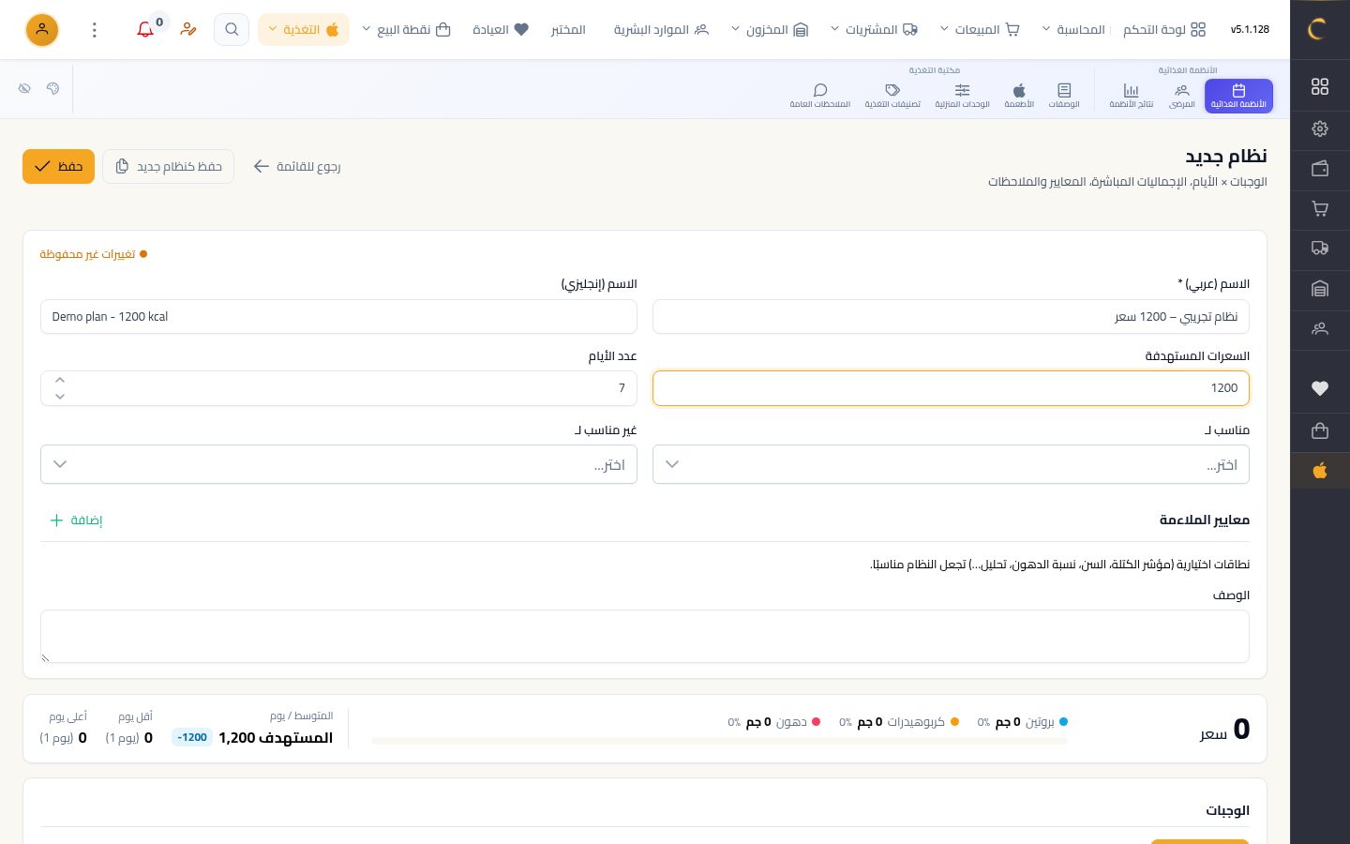Increase عدد الأيام using the up arrow
Viewport: 1350px width, 844px height.
pos(60,380)
